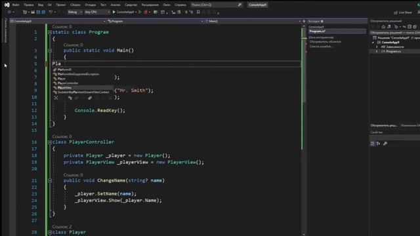Open the Средства menu
This screenshot has height=236, width=420.
[131, 5]
